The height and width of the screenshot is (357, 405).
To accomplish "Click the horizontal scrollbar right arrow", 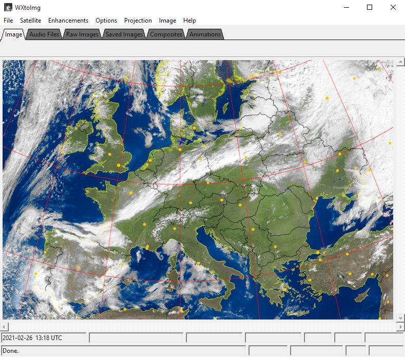I will (x=400, y=327).
